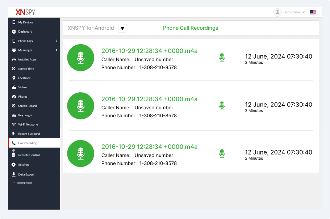Open the Demo Demo account dropdown

(294, 12)
